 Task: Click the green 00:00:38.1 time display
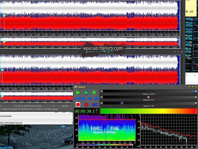pyautogui.click(x=84, y=111)
